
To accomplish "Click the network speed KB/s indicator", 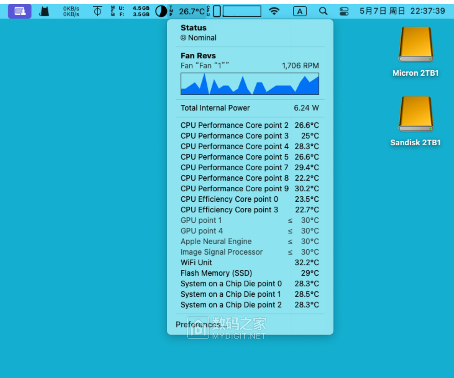I will click(71, 11).
